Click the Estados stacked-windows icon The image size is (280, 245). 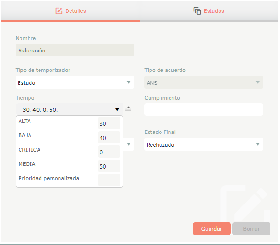click(197, 11)
